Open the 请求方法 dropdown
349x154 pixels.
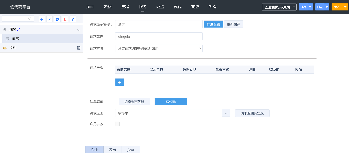(x=159, y=48)
